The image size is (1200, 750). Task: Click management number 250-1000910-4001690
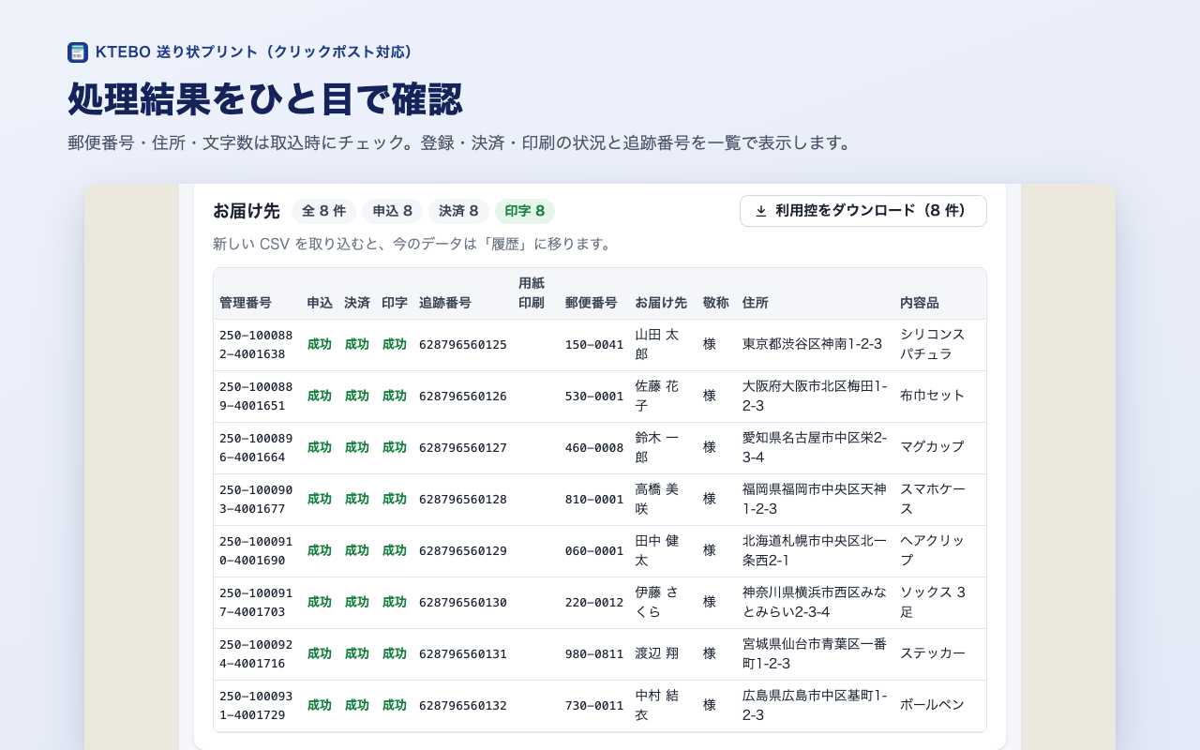[256, 550]
